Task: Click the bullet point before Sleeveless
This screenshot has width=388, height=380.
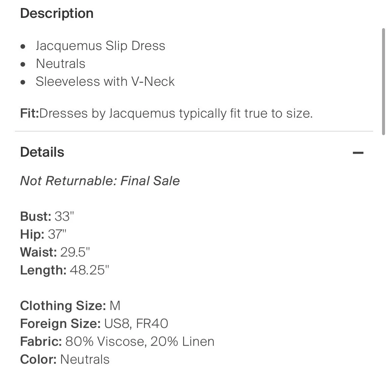Action: pos(23,82)
